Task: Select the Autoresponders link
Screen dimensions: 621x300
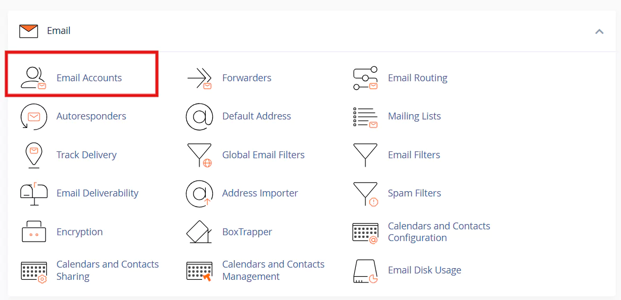Action: [x=91, y=116]
